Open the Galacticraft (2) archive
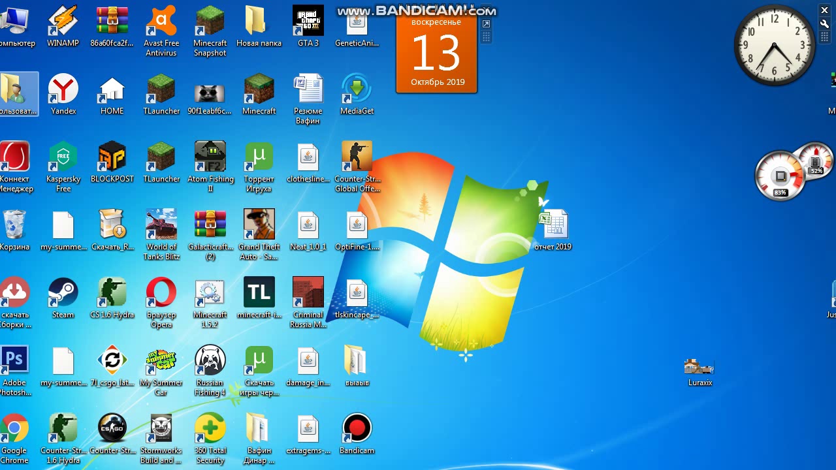 [x=210, y=234]
